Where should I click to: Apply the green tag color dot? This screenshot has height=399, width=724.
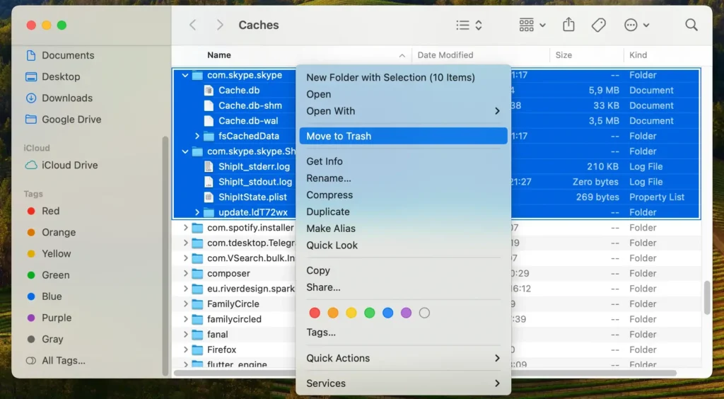click(x=369, y=313)
